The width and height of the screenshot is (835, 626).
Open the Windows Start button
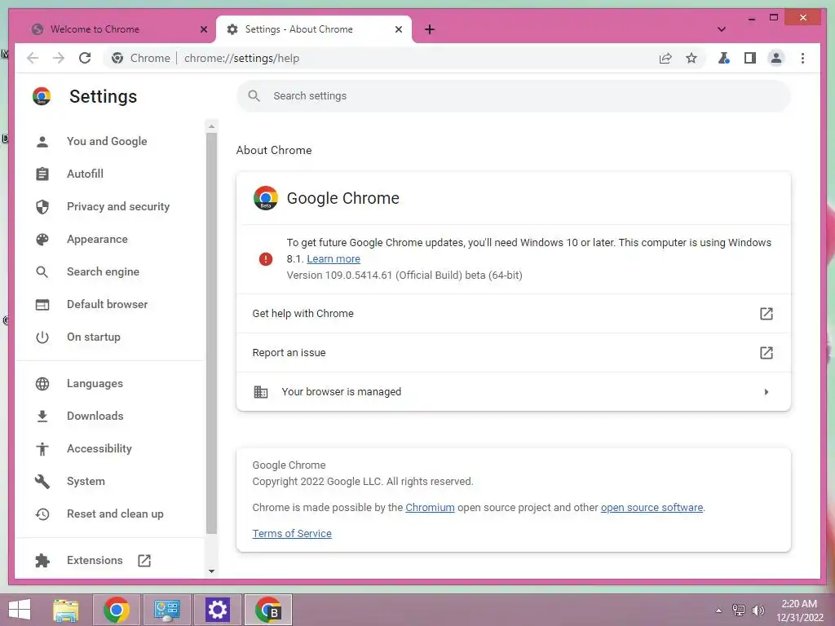coord(20,610)
